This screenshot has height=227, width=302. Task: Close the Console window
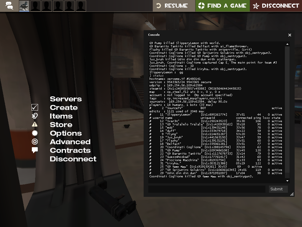pos(290,35)
